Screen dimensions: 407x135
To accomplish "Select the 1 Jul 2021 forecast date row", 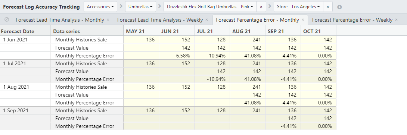I will 14,63.
